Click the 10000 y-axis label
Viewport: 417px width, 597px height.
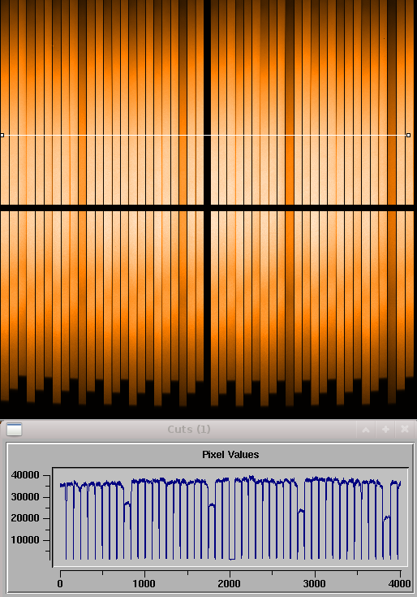tap(25, 540)
